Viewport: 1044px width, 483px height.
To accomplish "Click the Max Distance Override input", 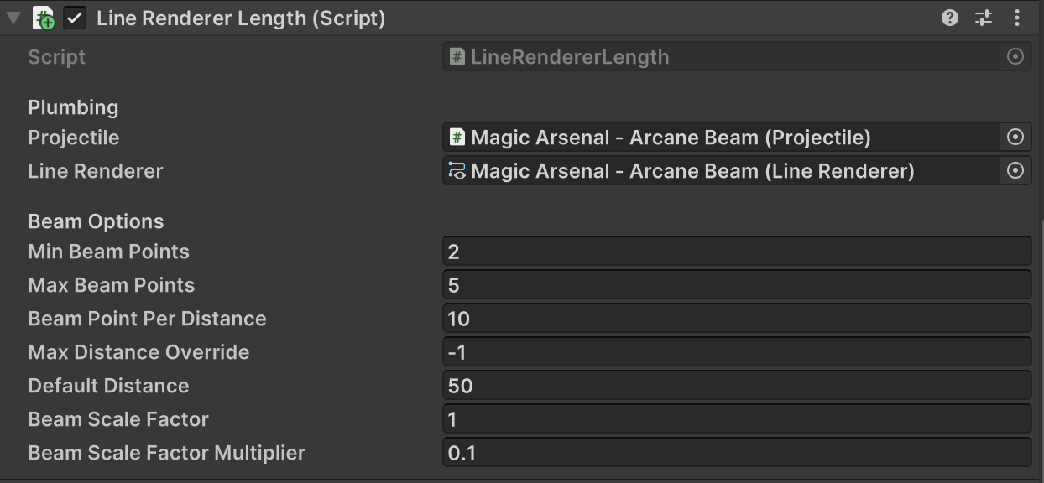I will tap(736, 352).
